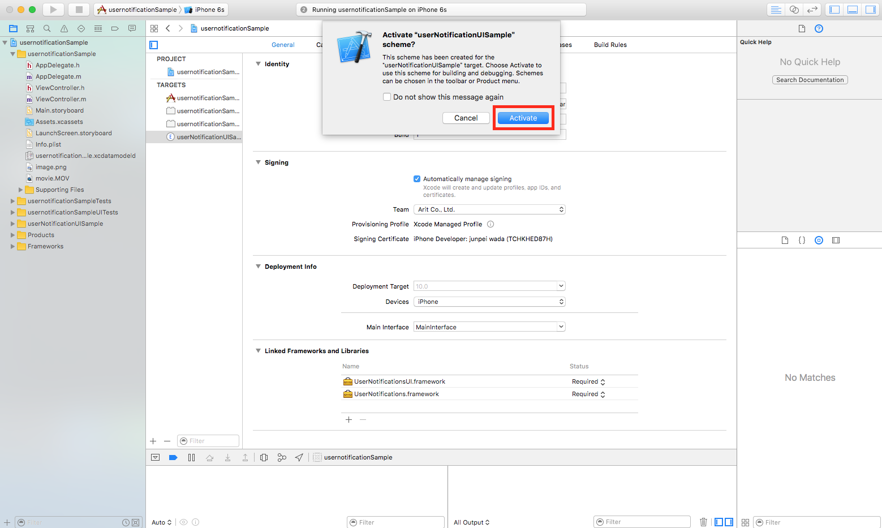Open the Team dropdown
Viewport: 882px width, 528px height.
(x=489, y=209)
